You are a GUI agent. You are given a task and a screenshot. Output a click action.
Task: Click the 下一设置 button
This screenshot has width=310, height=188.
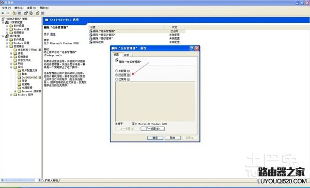point(152,129)
